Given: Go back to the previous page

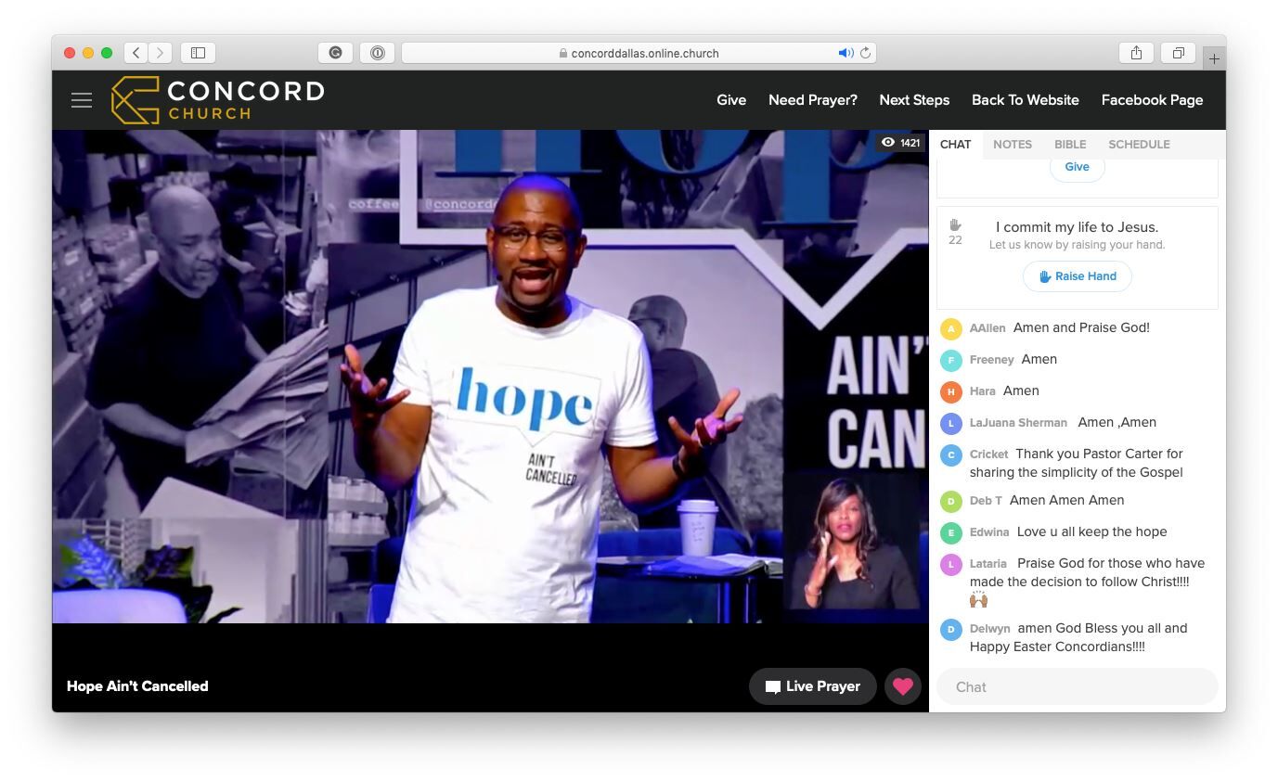Looking at the screenshot, I should (136, 53).
